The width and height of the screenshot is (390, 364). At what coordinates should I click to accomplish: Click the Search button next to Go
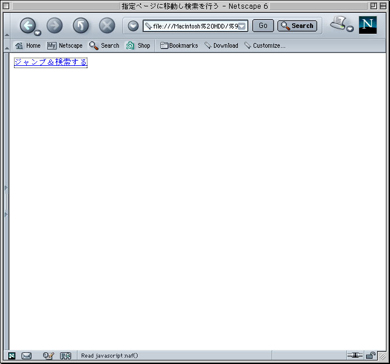coord(297,26)
